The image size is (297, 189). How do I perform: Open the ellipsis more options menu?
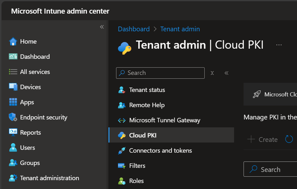pyautogui.click(x=279, y=45)
